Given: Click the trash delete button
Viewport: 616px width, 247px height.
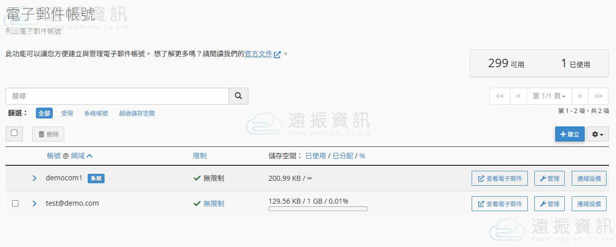Looking at the screenshot, I should pyautogui.click(x=48, y=134).
